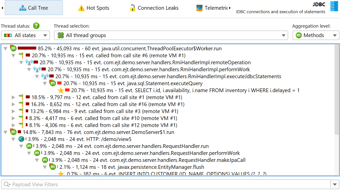Viewport: 340px width, 190px height.
Task: Expand the call site #10 node
Action: tap(14, 118)
